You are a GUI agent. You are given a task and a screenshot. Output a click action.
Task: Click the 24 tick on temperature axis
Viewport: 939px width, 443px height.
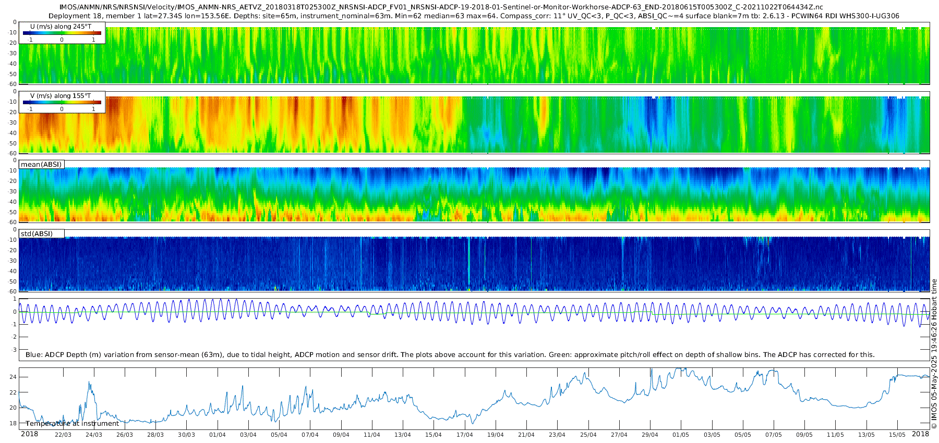point(14,377)
